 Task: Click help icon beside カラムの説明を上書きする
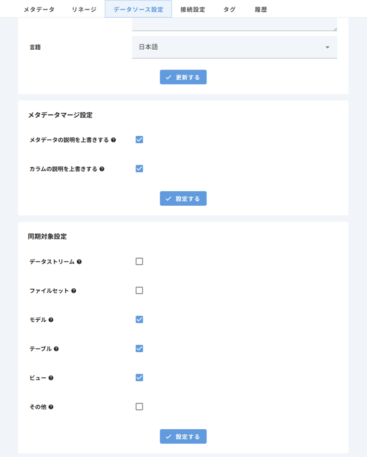[102, 169]
